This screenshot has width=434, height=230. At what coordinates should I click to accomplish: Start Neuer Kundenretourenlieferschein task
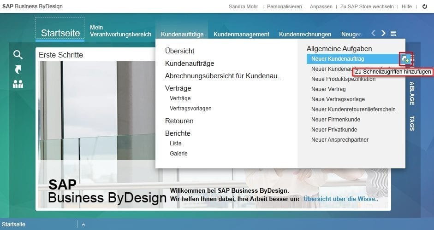(353, 109)
